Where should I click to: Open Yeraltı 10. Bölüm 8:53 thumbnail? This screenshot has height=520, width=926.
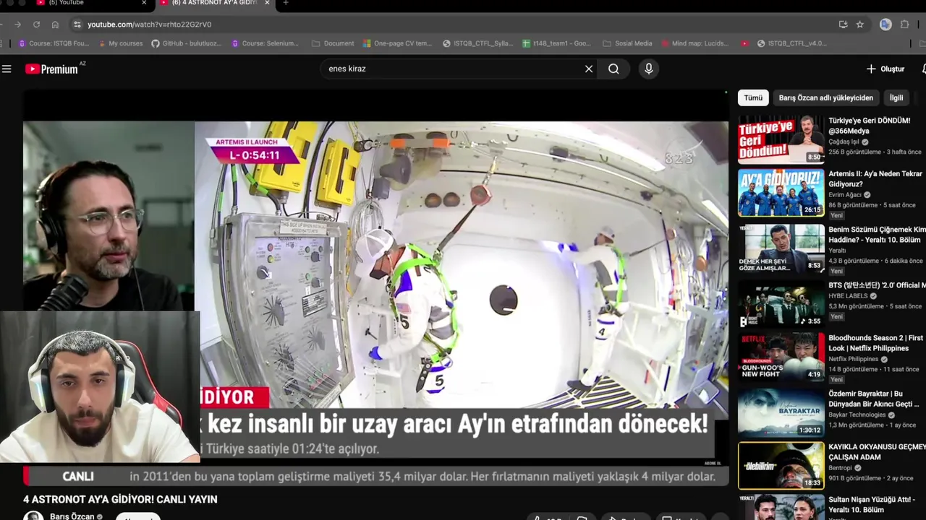(781, 248)
